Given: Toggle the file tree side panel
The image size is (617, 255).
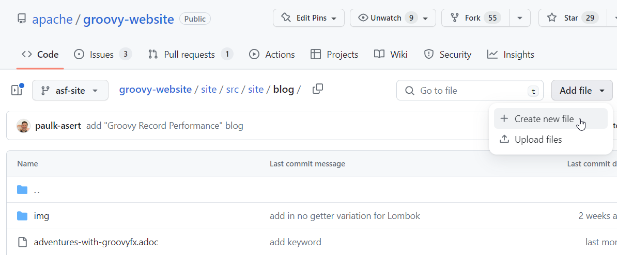Looking at the screenshot, I should (17, 90).
